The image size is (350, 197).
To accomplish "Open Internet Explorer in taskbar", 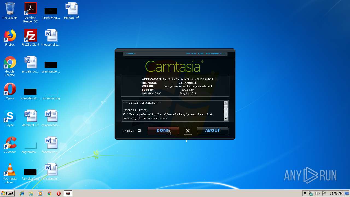I will pyautogui.click(x=22, y=193).
